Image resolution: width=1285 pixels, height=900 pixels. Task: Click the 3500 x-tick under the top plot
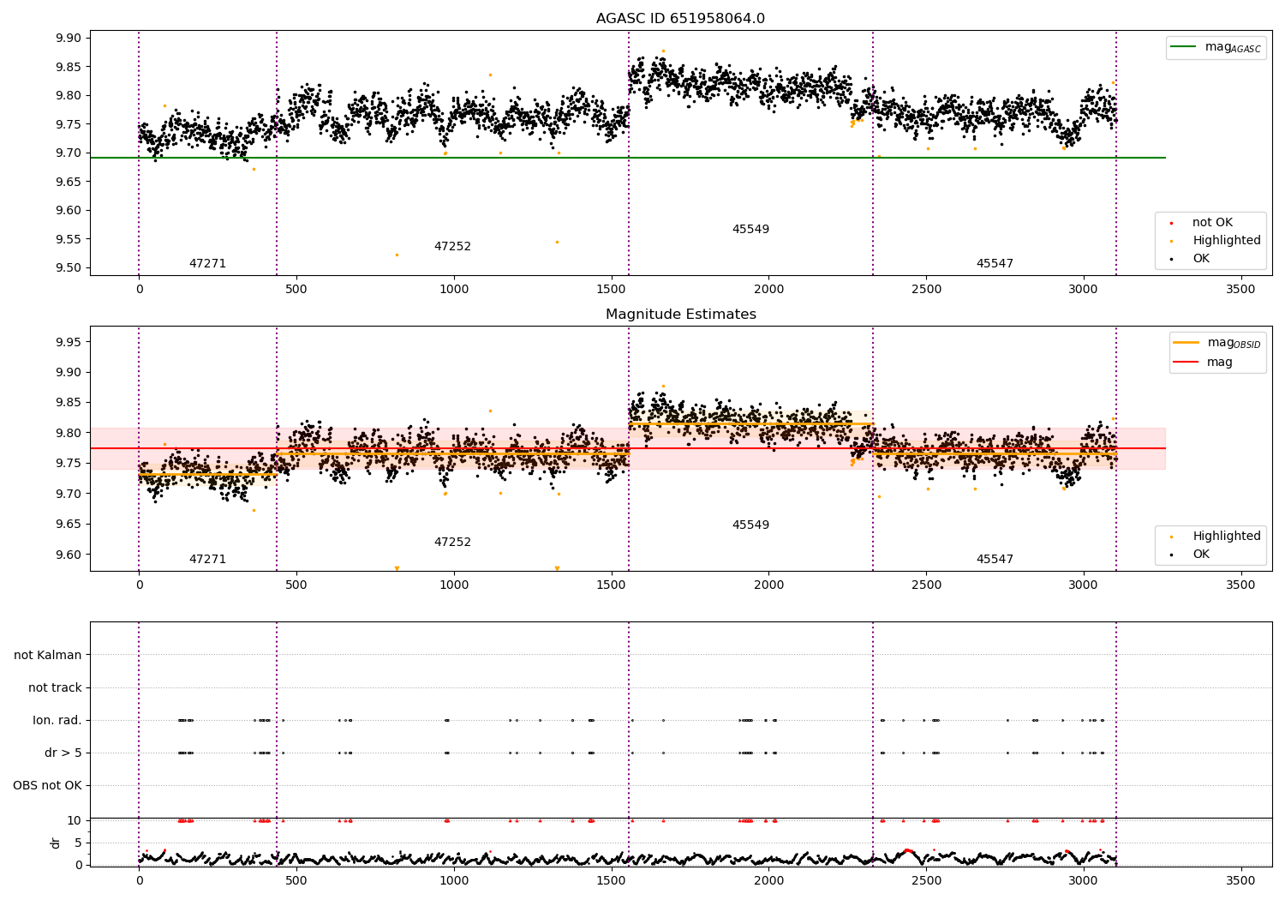click(1240, 290)
